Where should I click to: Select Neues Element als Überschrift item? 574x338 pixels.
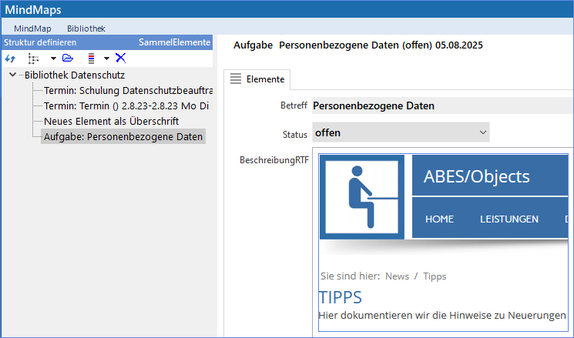(x=111, y=122)
